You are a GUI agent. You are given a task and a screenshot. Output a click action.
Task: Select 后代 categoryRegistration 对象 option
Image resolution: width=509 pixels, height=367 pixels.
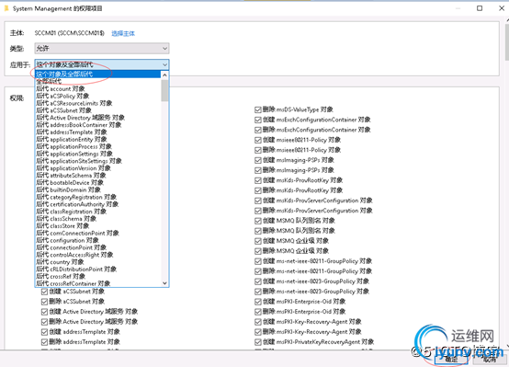point(97,197)
